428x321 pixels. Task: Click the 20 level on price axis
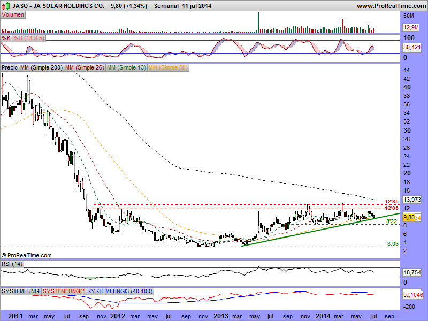407,173
